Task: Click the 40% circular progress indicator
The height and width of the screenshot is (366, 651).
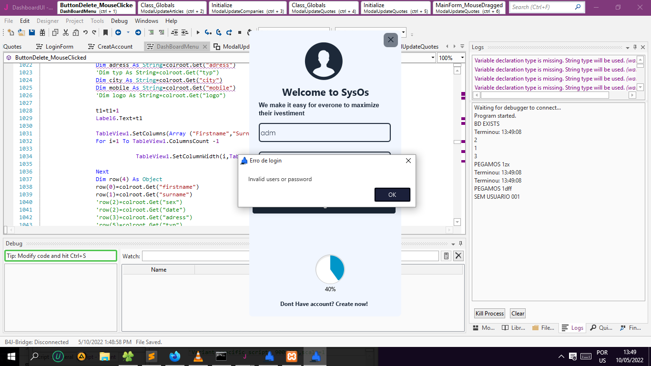Action: coord(330,269)
